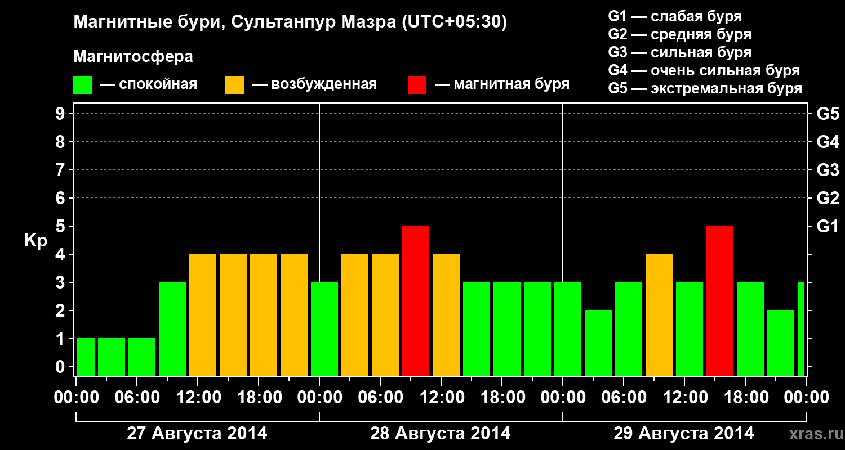Click the G3 label on right axis

tap(828, 170)
